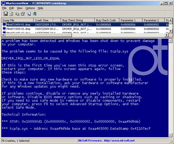
Task: Open the http://www.nirsoft.net link
Action: tap(119, 141)
